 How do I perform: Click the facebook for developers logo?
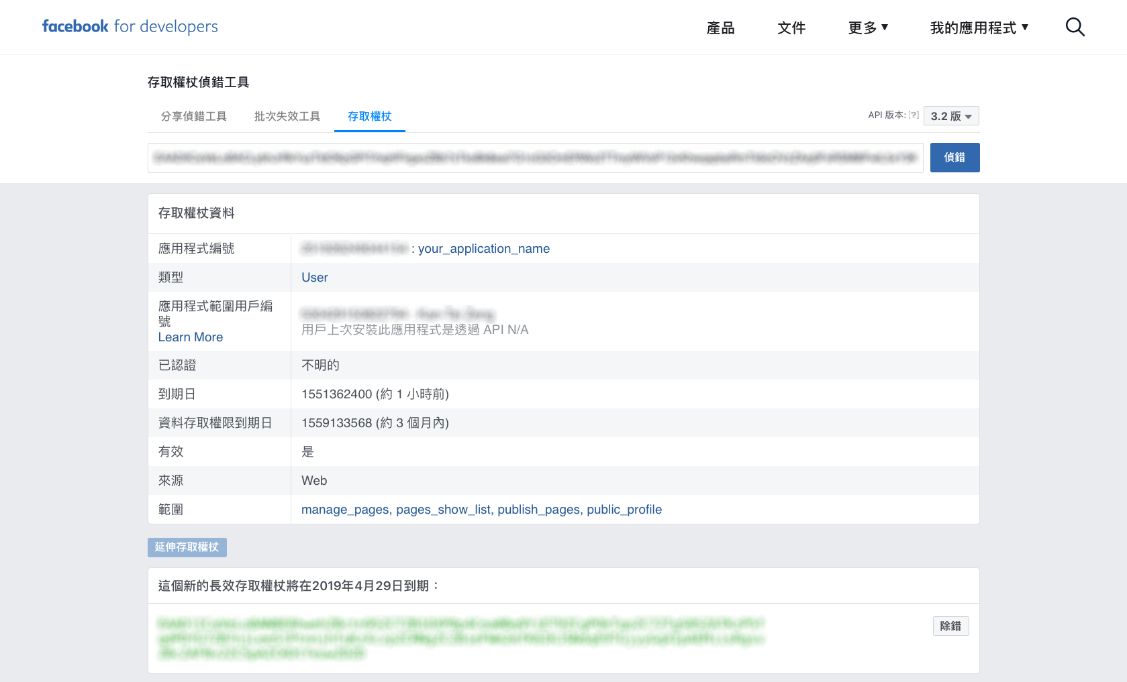tap(130, 26)
